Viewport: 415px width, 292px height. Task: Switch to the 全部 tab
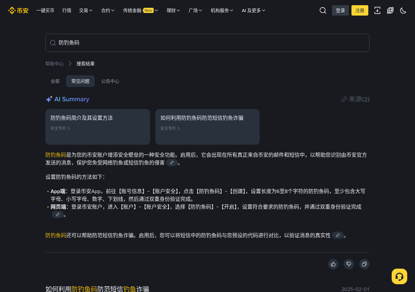[55, 81]
